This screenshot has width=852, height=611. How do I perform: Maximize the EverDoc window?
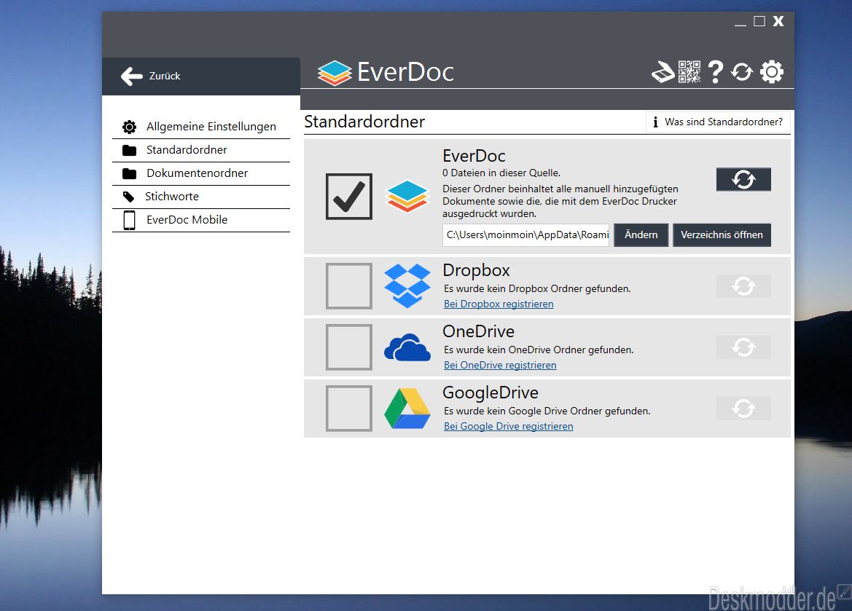point(759,21)
